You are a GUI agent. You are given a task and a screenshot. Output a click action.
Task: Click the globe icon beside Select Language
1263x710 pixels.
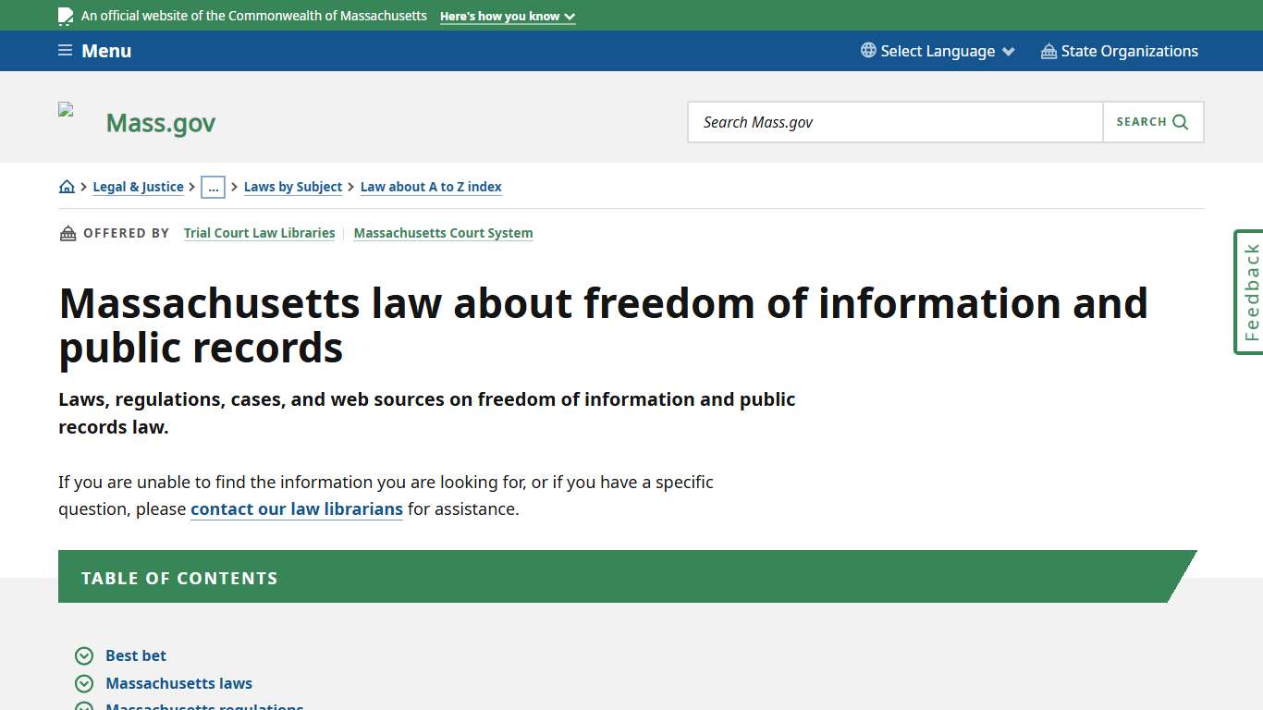click(867, 51)
